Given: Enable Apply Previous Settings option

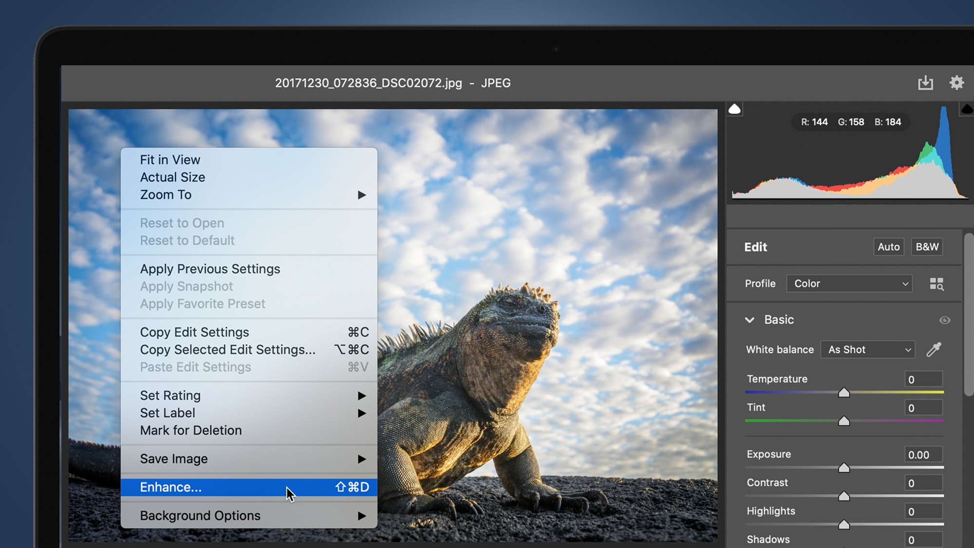Looking at the screenshot, I should pos(209,268).
